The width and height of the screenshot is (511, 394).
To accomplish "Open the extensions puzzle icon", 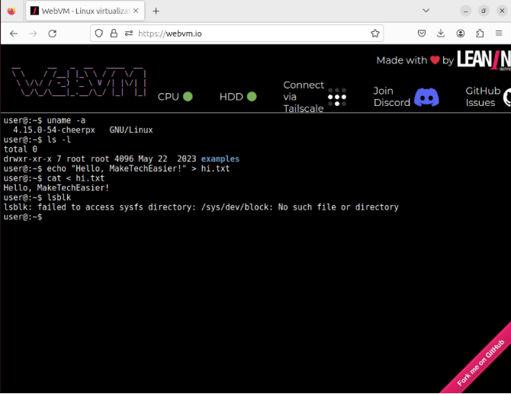I will (x=480, y=34).
